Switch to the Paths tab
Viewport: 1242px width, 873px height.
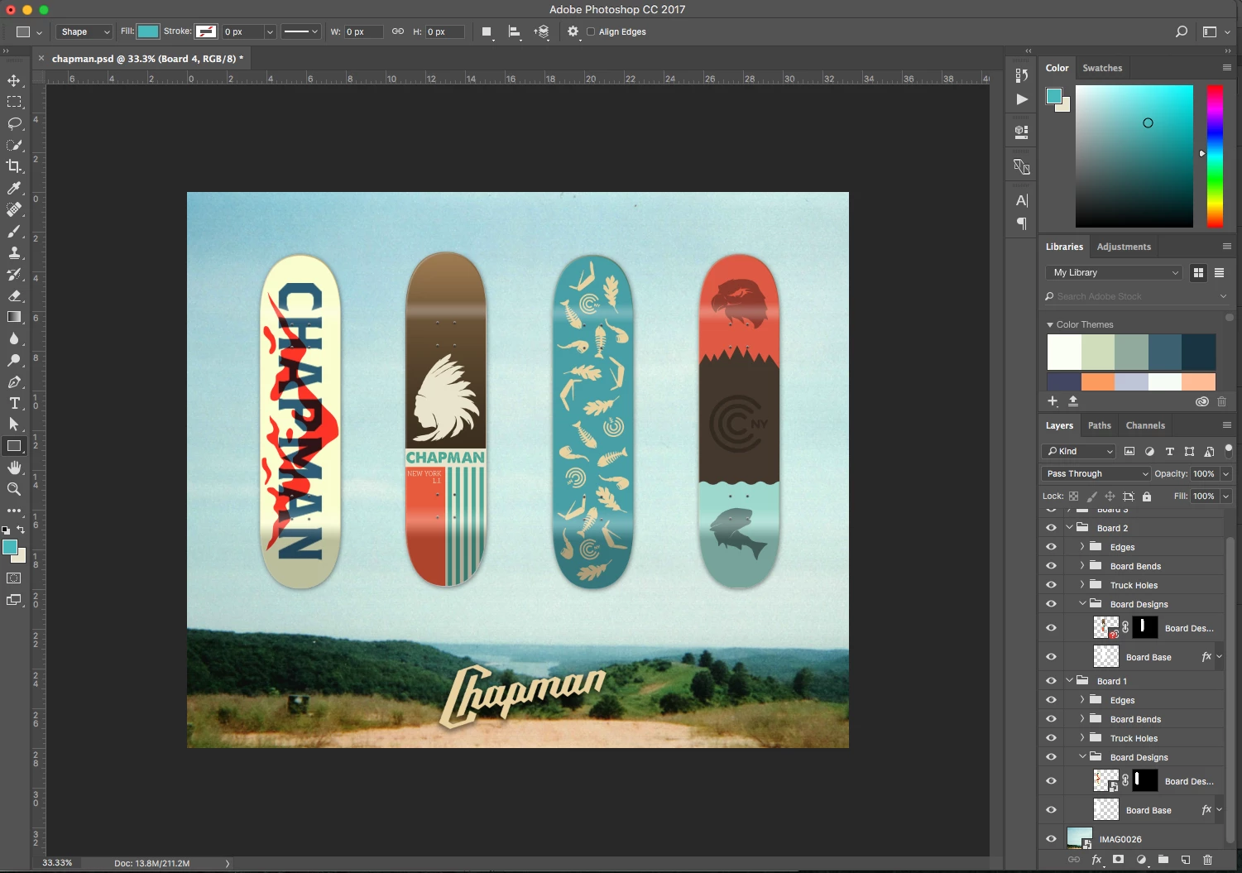click(1099, 425)
